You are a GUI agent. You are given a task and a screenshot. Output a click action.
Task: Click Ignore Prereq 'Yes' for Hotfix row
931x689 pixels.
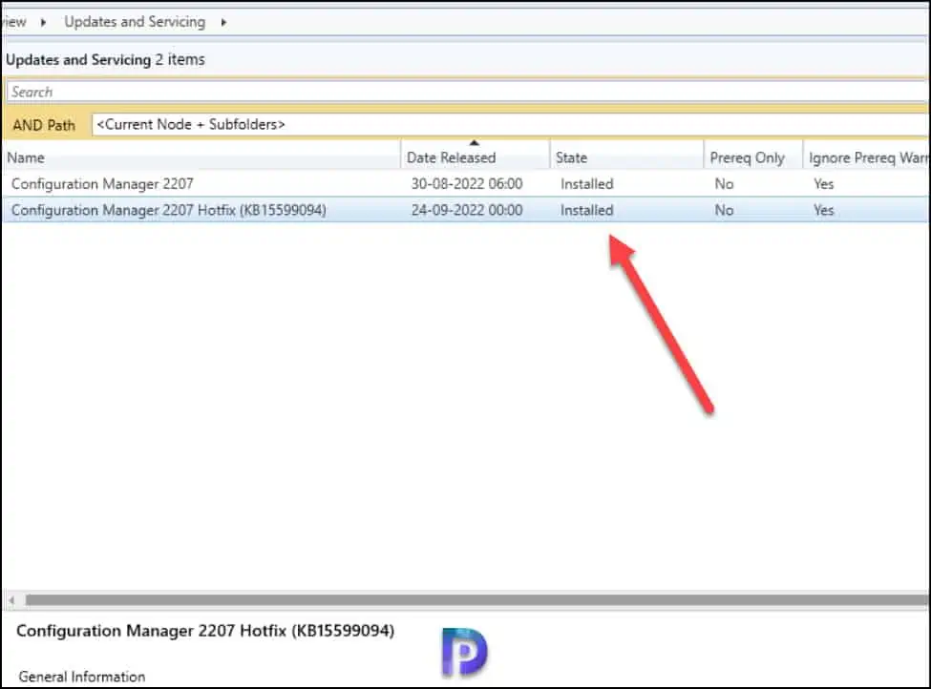pyautogui.click(x=823, y=210)
